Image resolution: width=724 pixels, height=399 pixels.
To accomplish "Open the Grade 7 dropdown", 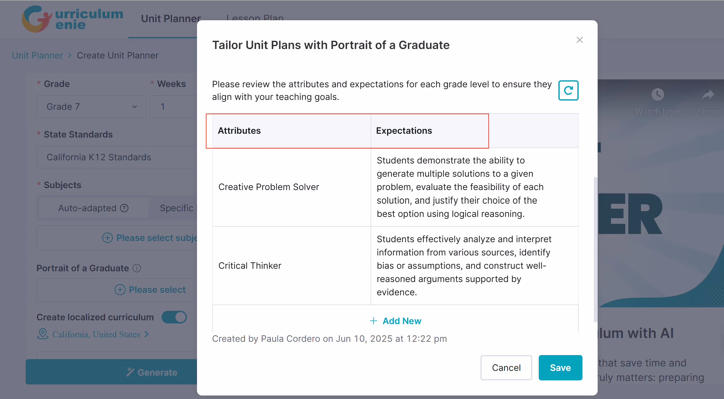I will coord(92,107).
